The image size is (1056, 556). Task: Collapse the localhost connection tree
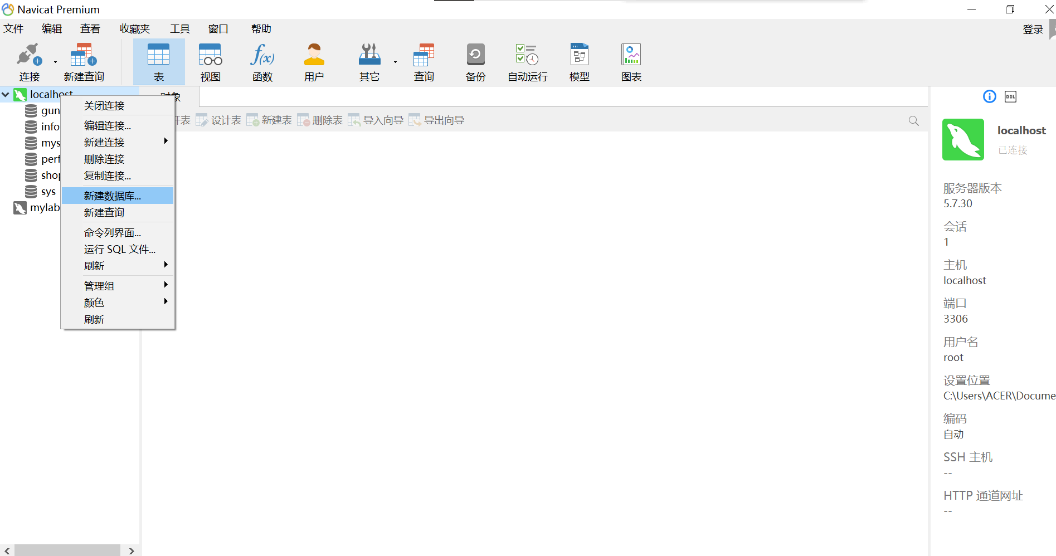[6, 94]
